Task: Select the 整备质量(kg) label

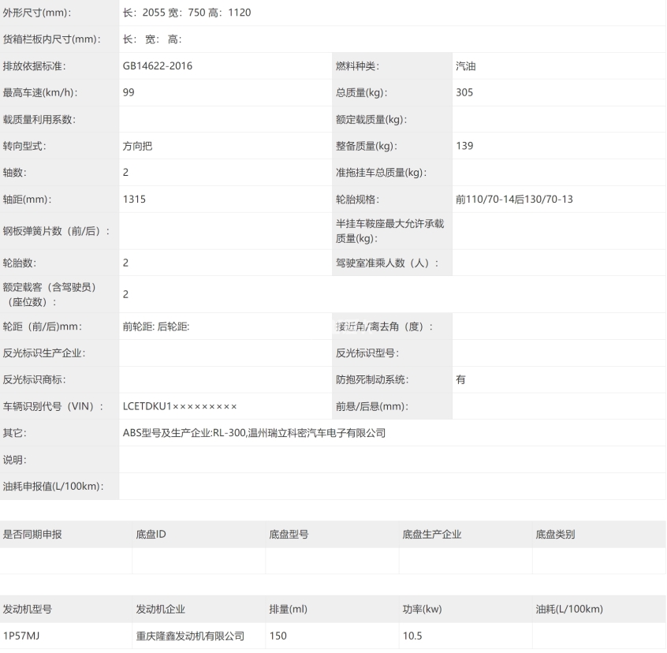Action: [x=367, y=146]
